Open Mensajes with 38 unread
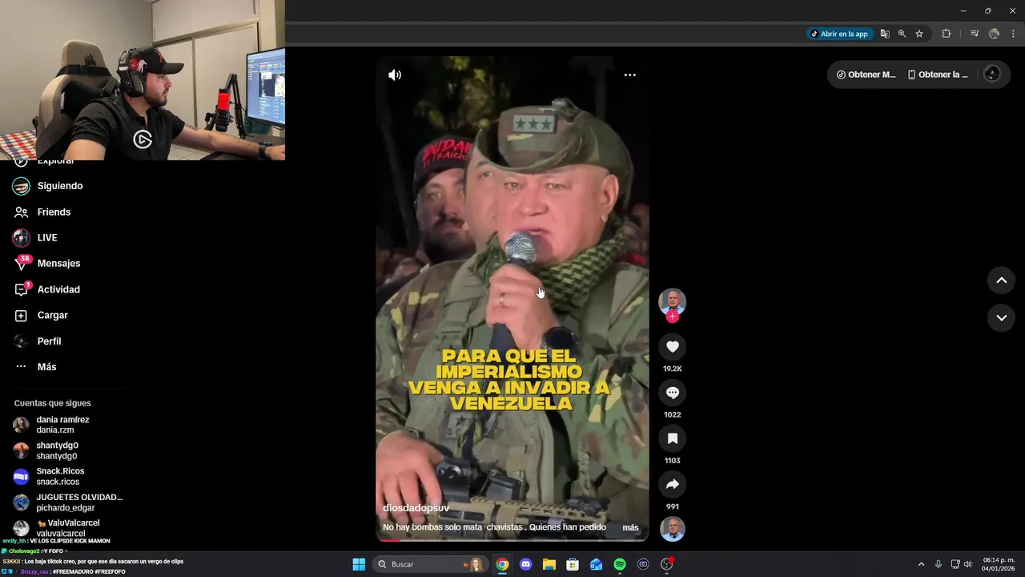This screenshot has width=1025, height=577. [x=58, y=263]
